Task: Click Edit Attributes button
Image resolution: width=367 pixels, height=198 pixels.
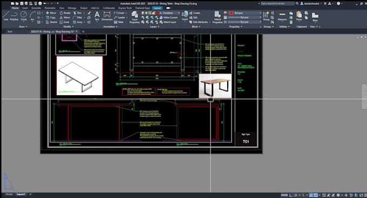Action: 199,22
